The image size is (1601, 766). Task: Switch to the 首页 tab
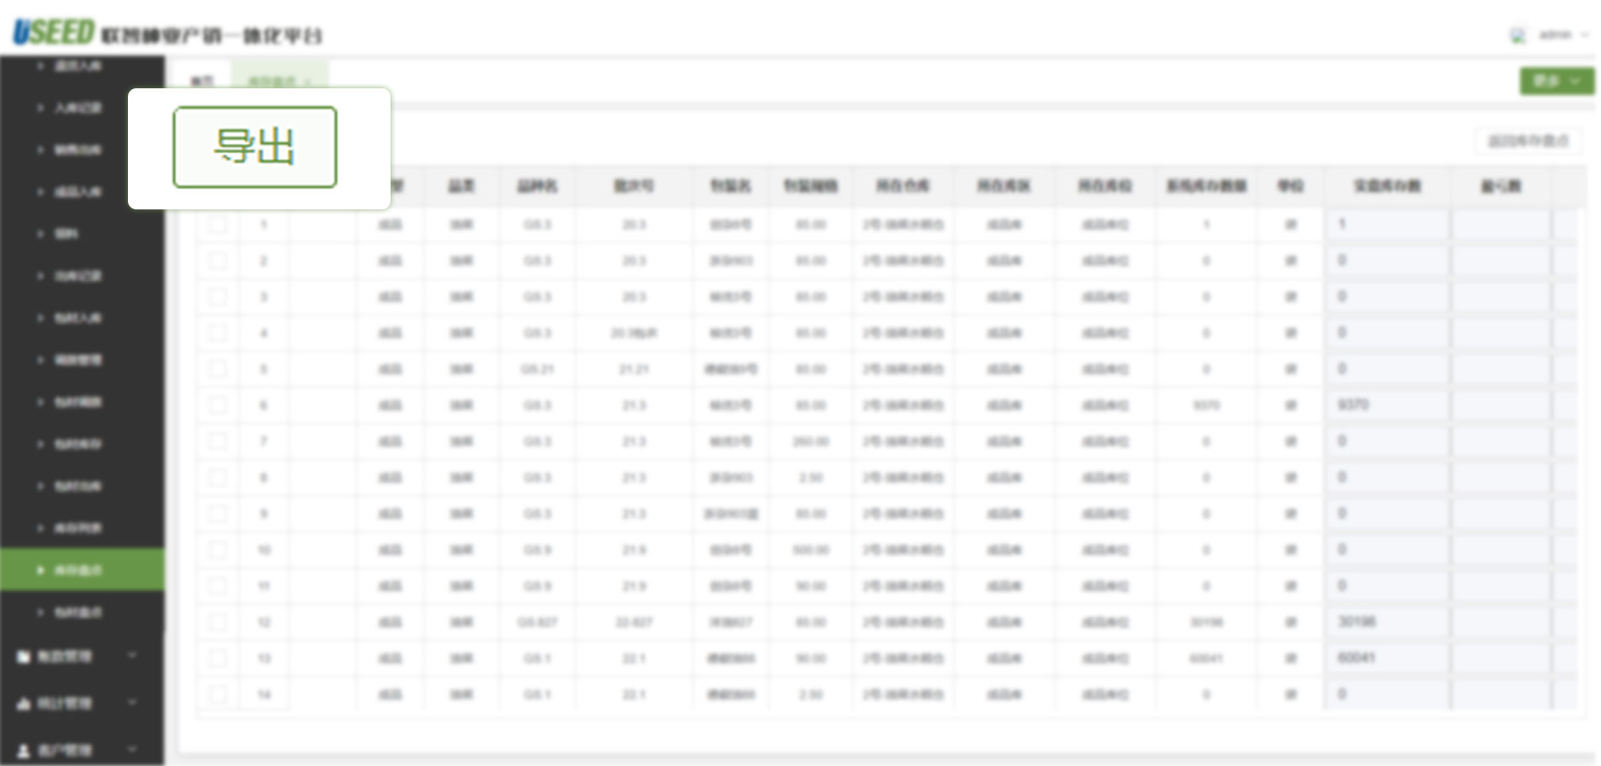click(x=202, y=82)
